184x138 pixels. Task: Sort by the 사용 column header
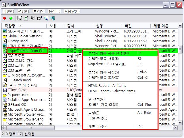[55, 26]
